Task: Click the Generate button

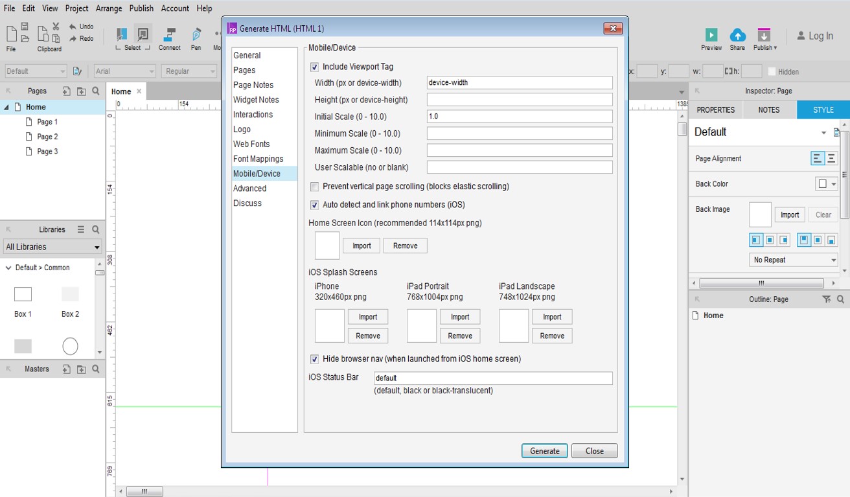Action: coord(544,450)
